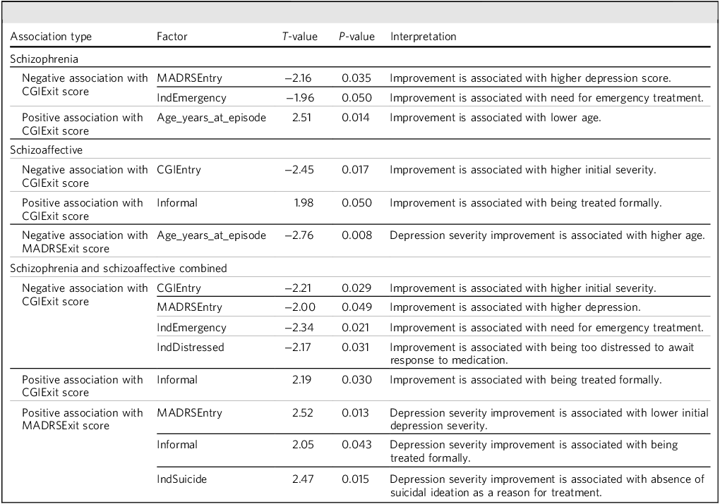
Task: Click the P-value 0.043 cell
Action: coord(356,444)
